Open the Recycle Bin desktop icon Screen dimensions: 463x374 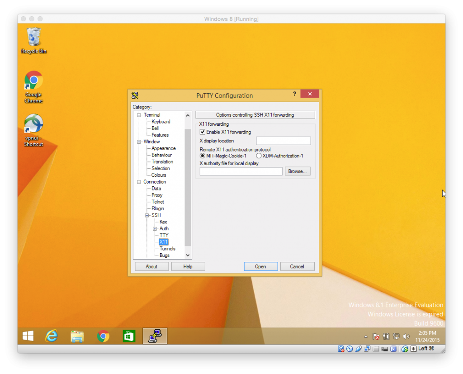pyautogui.click(x=33, y=38)
